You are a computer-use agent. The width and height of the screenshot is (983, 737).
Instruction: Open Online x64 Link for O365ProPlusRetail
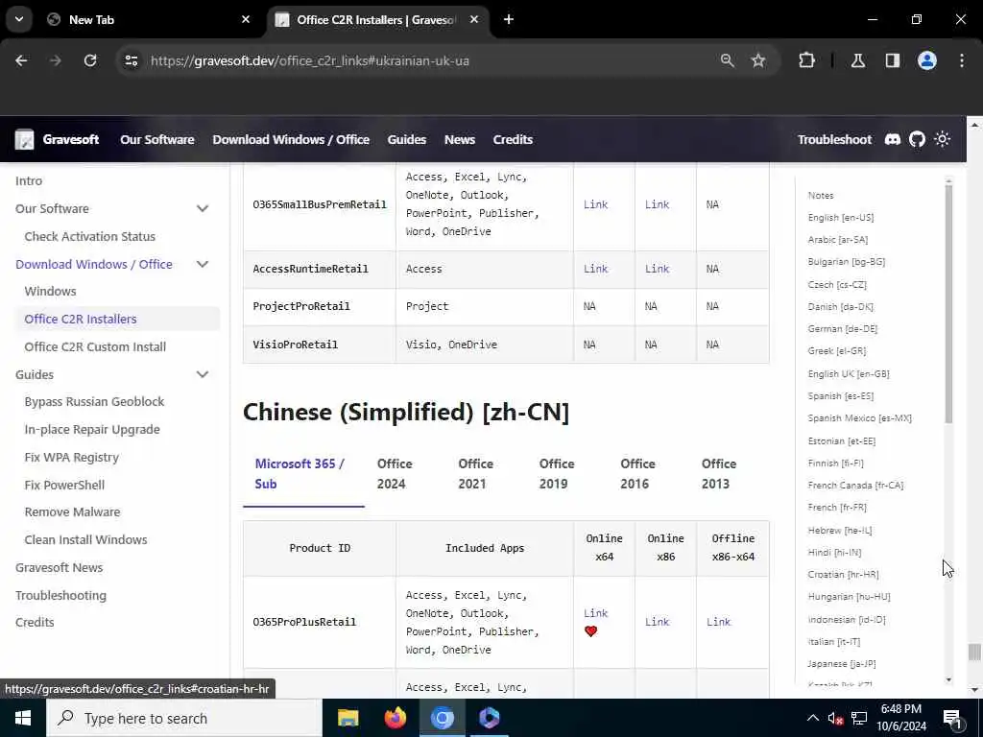click(595, 613)
